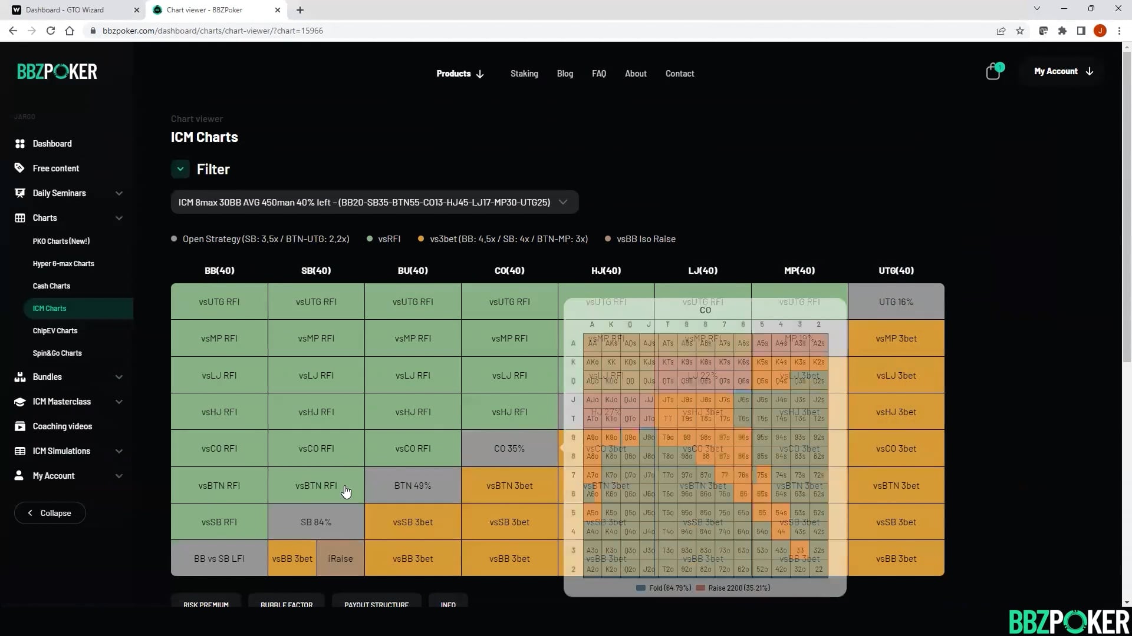Screen dimensions: 1132x636
Task: Click the Free content sidebar icon
Action: point(19,168)
